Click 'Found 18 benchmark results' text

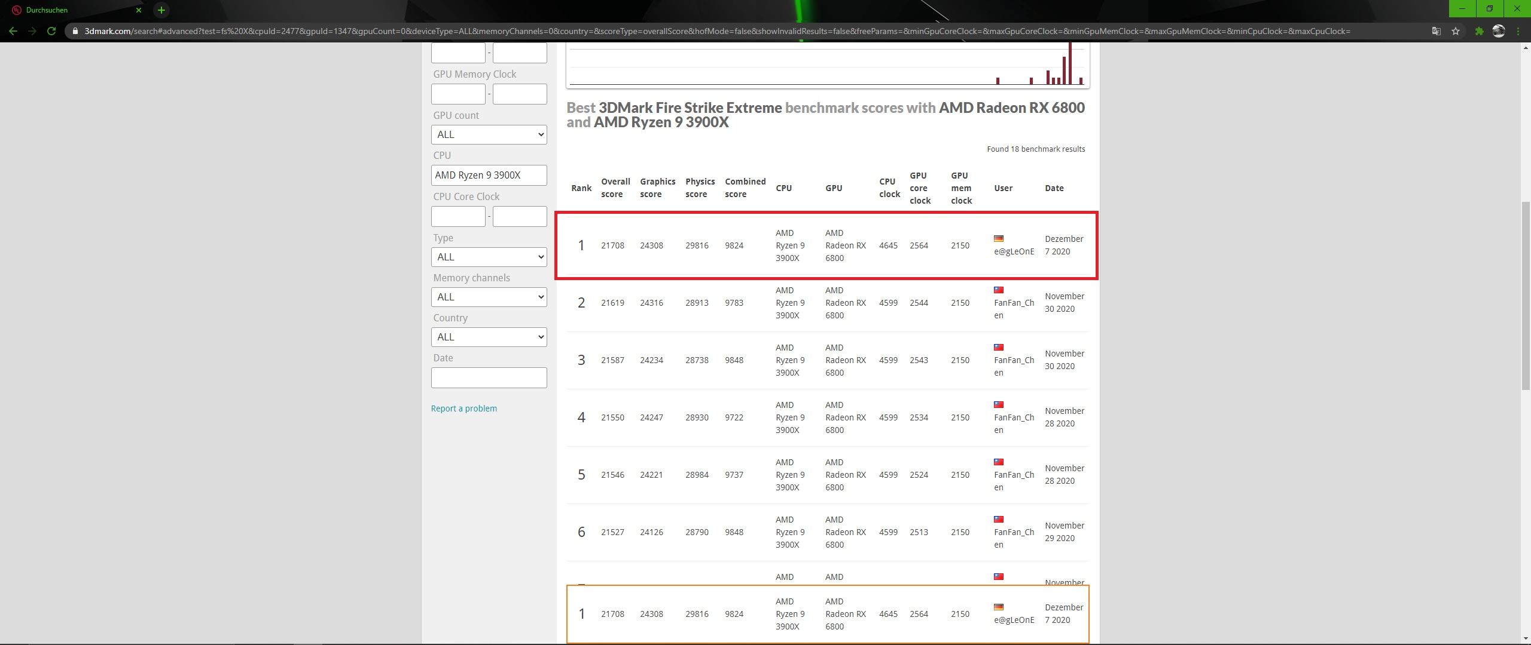tap(1036, 149)
